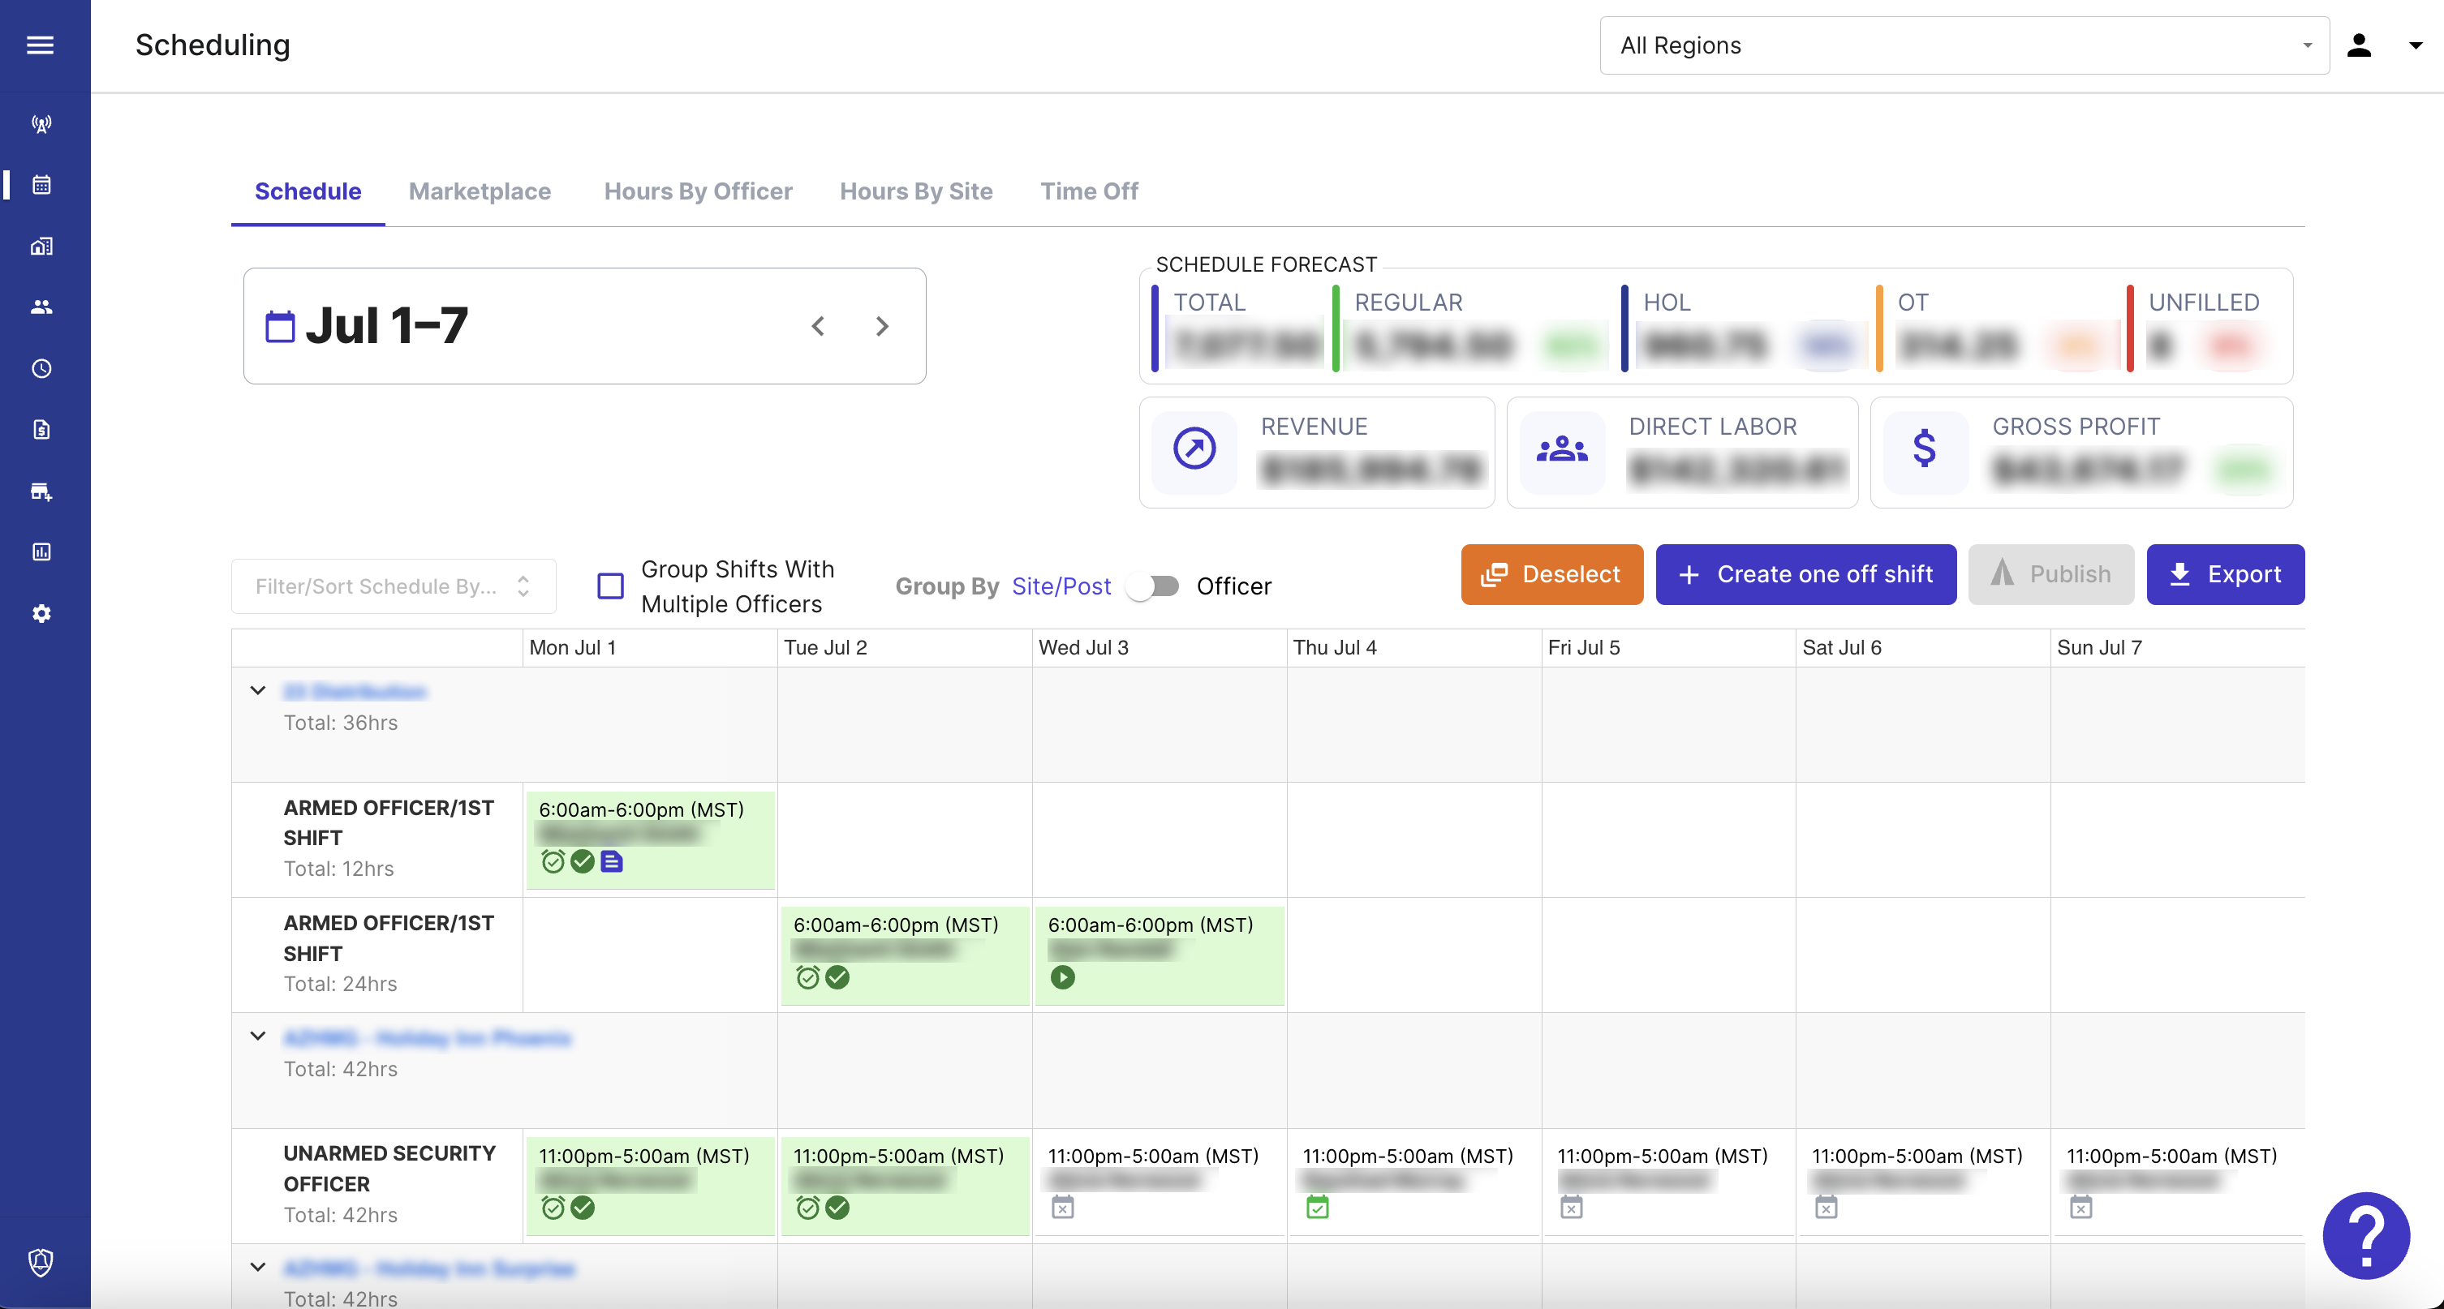The image size is (2444, 1309).
Task: Click the Gross Profit dollar card
Action: pyautogui.click(x=2081, y=453)
